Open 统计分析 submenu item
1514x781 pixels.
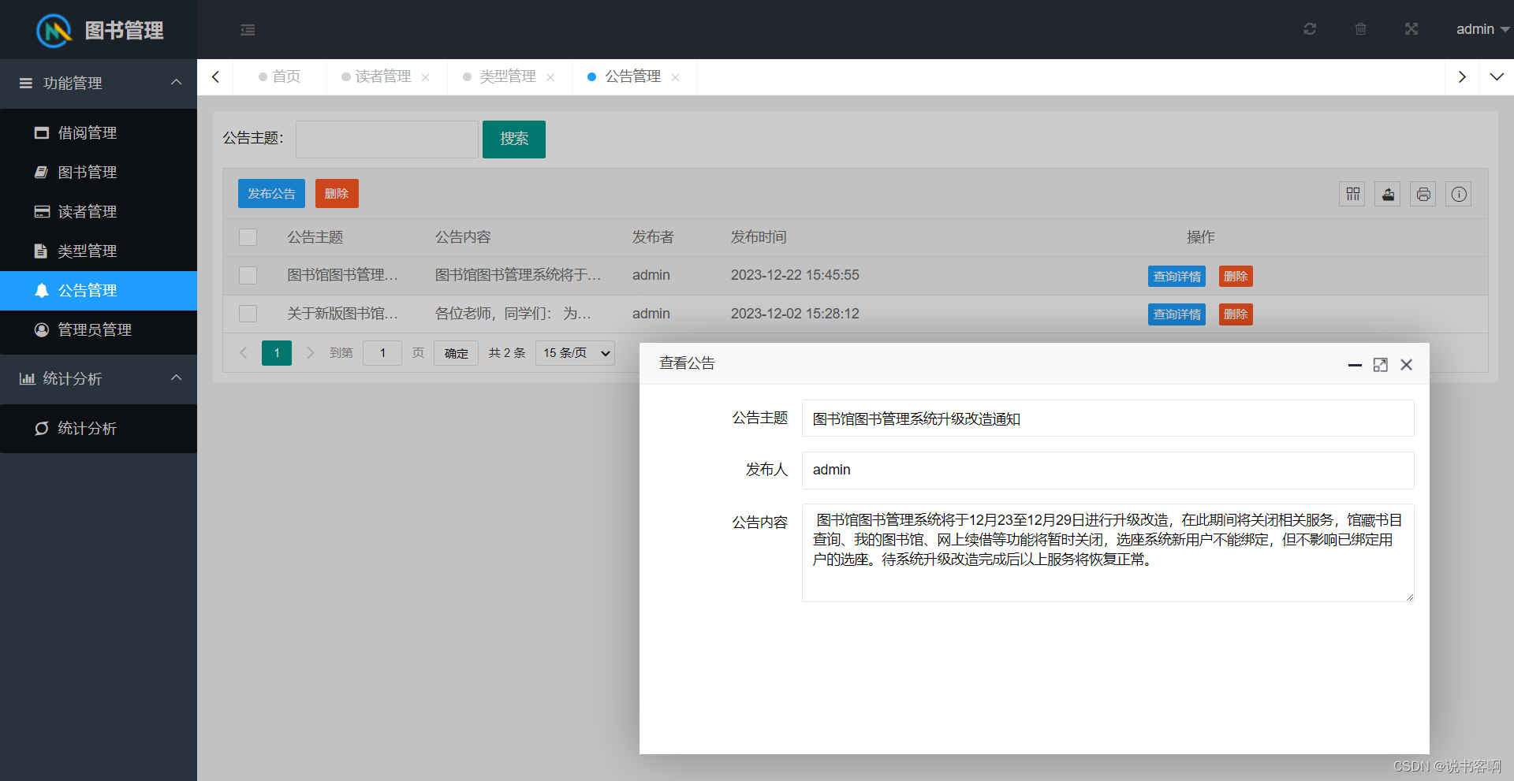tap(99, 429)
